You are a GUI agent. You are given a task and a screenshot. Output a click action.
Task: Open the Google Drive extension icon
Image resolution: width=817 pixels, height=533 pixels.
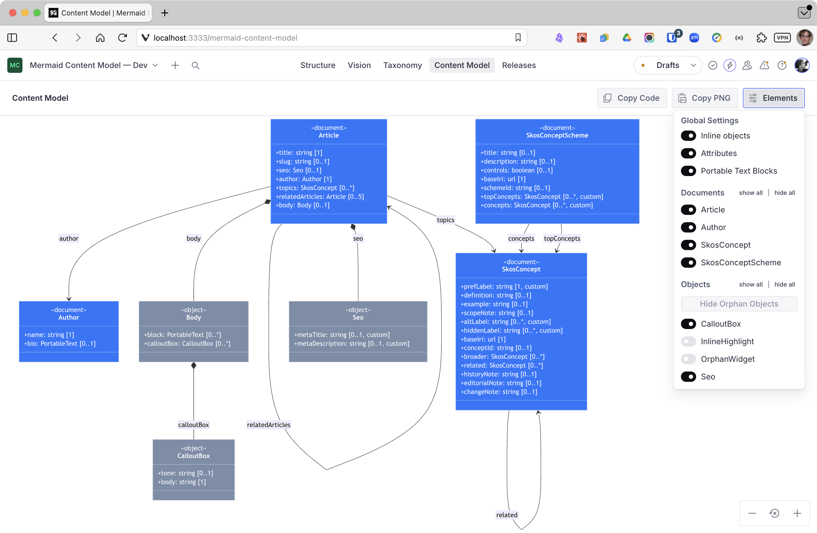pos(627,37)
